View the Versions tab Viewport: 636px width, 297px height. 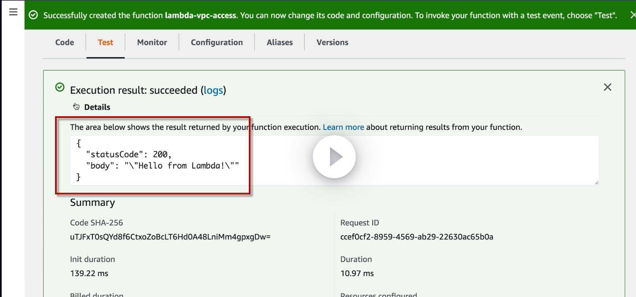pos(332,42)
